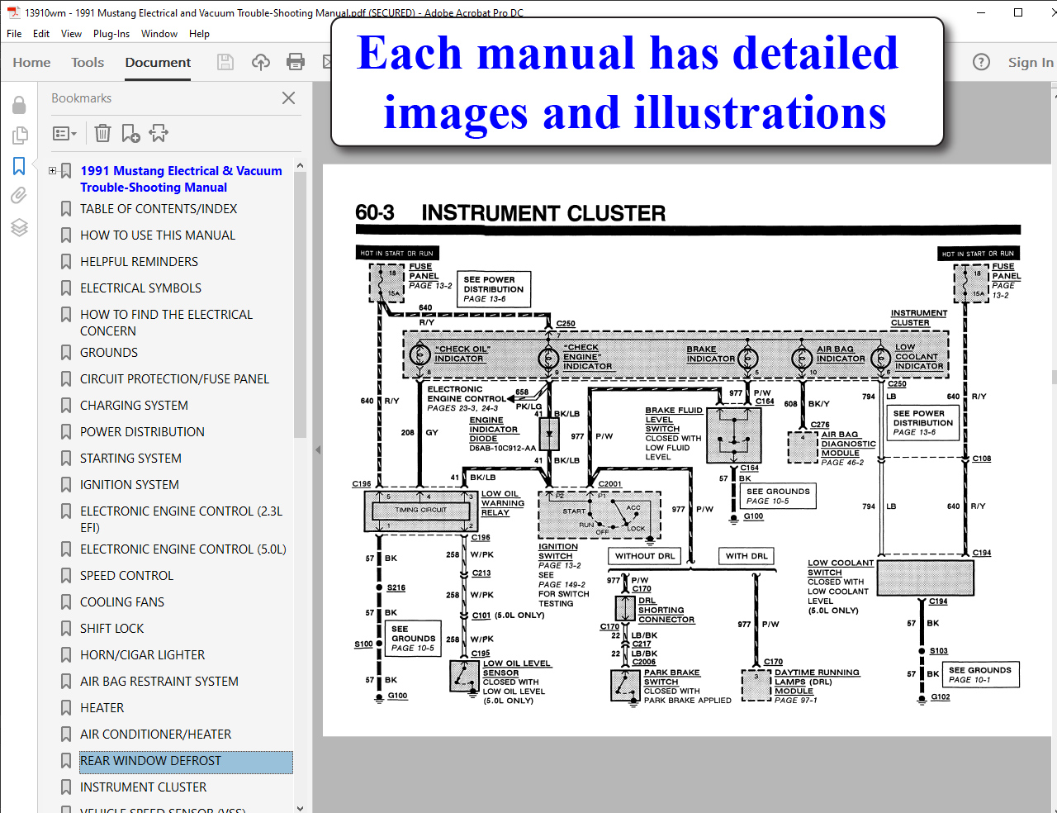1057x813 pixels.
Task: Open HOW TO FIND THE ELECTRICAL CONCERN bookmark
Action: pyautogui.click(x=166, y=323)
